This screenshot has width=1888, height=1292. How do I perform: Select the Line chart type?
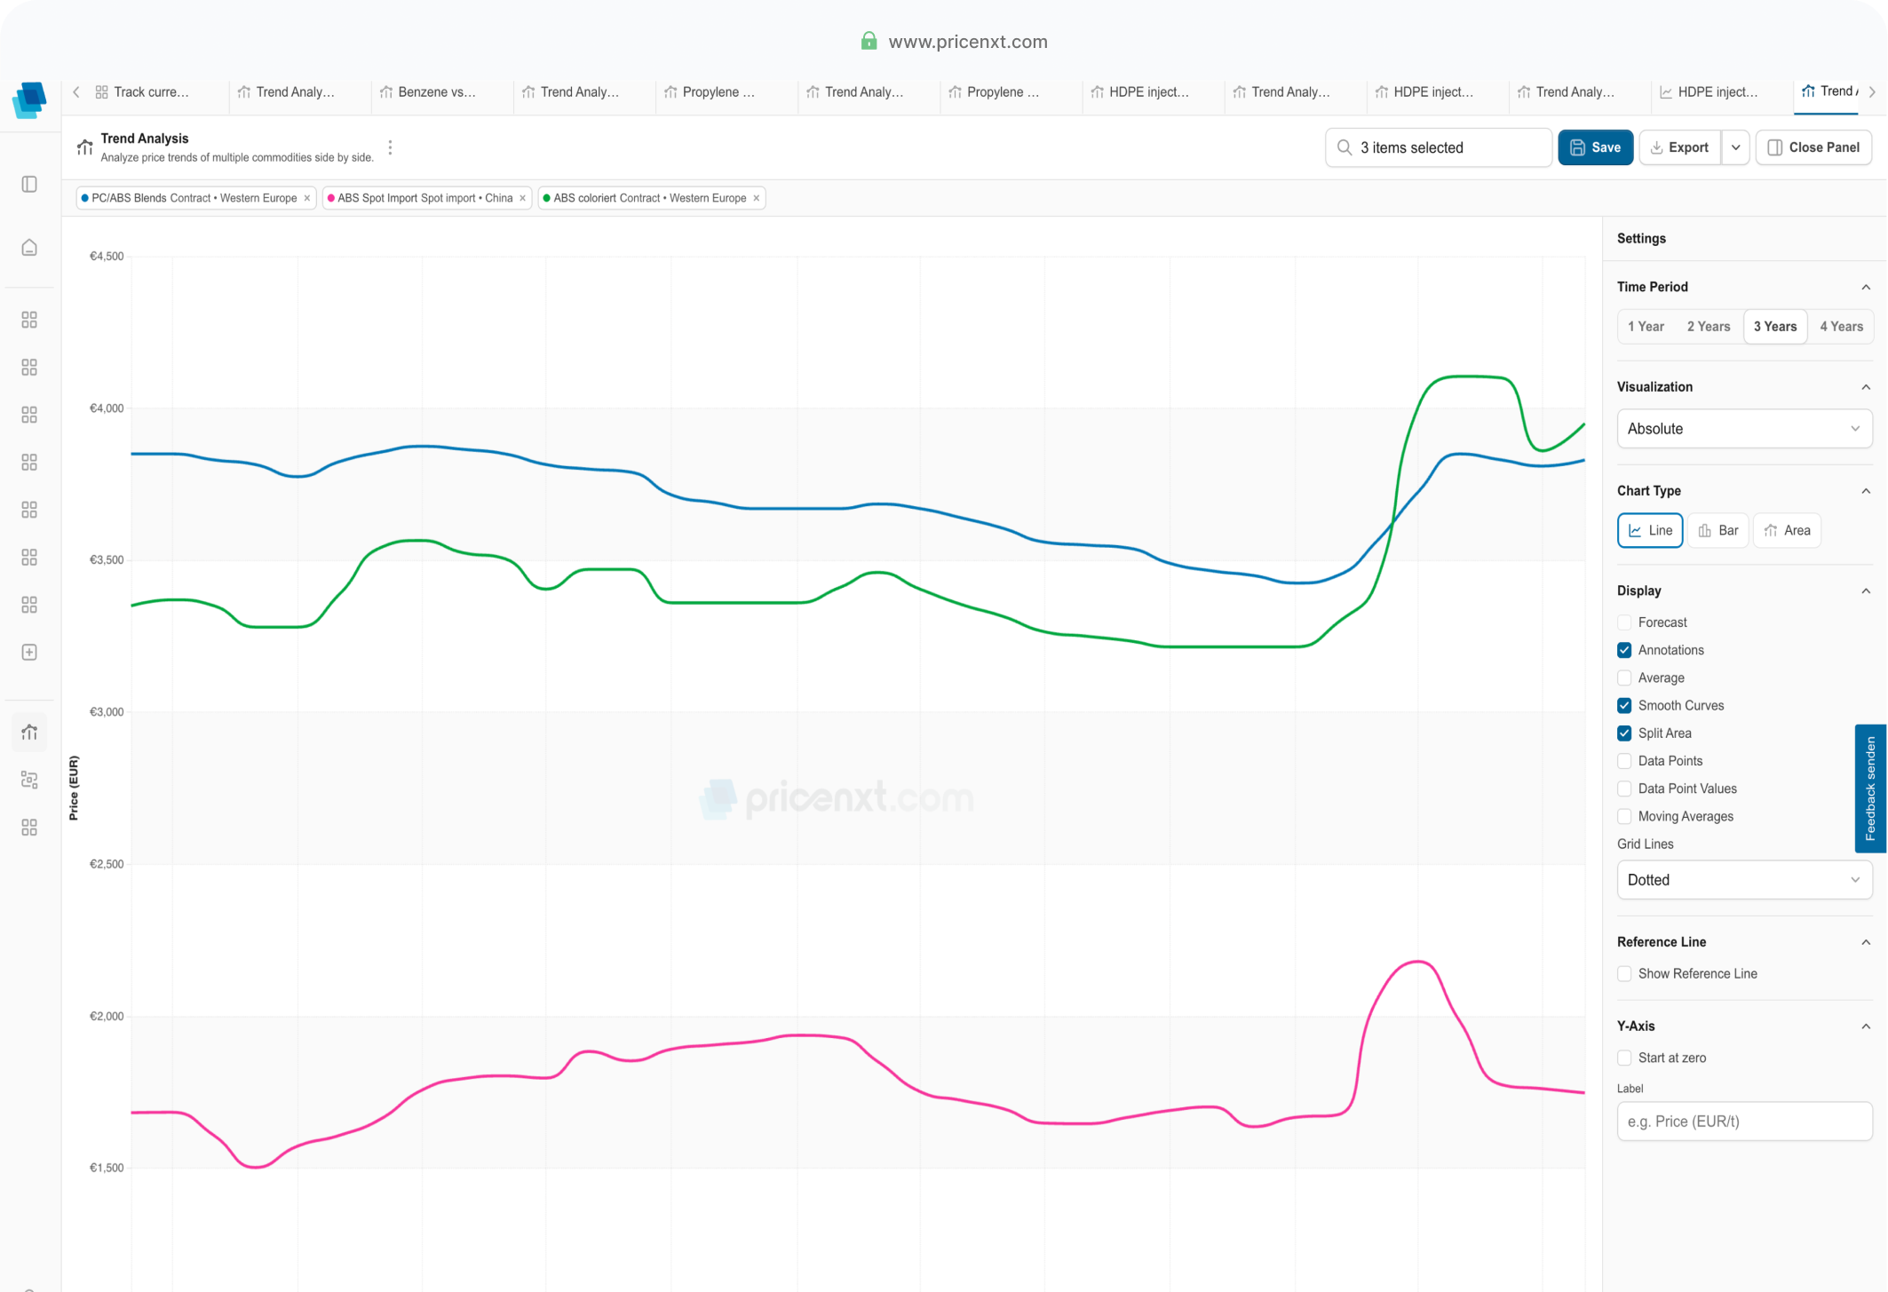[x=1649, y=530]
